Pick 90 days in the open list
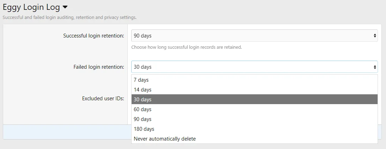 point(254,119)
